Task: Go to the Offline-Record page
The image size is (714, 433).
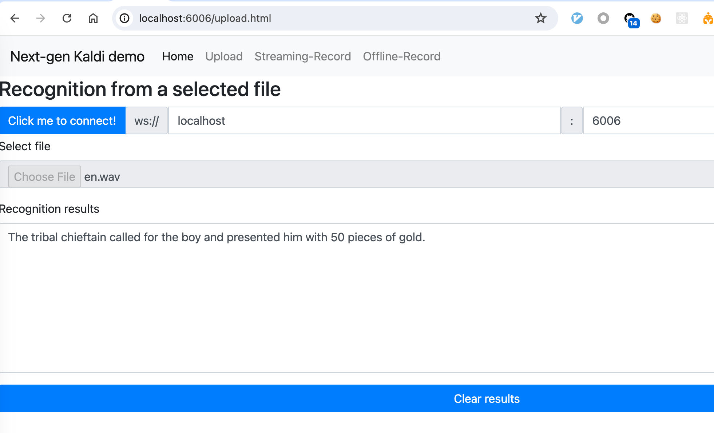Action: [x=402, y=56]
